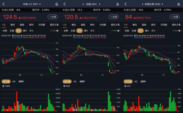Screen dimensions: 183x113
Task: Select 成交量 indicator in 裕融 panel
Action: [67, 82]
